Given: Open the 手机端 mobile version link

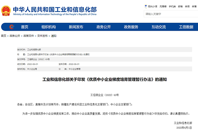Looking at the screenshot, I should tap(172, 6).
